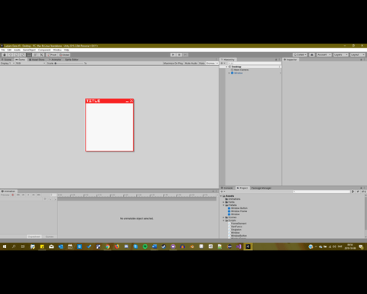Lock the Inspector panel
367x294 pixels.
coord(361,60)
